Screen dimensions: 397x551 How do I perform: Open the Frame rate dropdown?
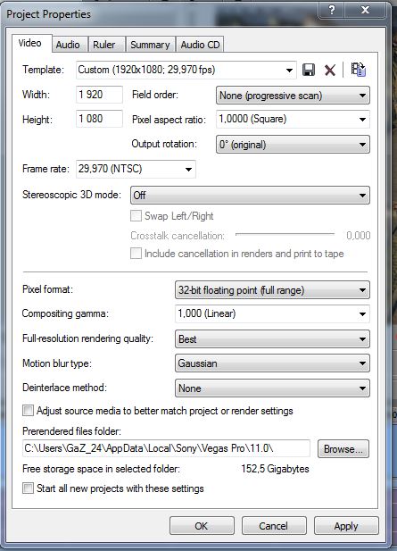coord(136,169)
